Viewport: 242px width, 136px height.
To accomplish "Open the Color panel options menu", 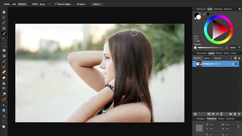I will [240, 9].
